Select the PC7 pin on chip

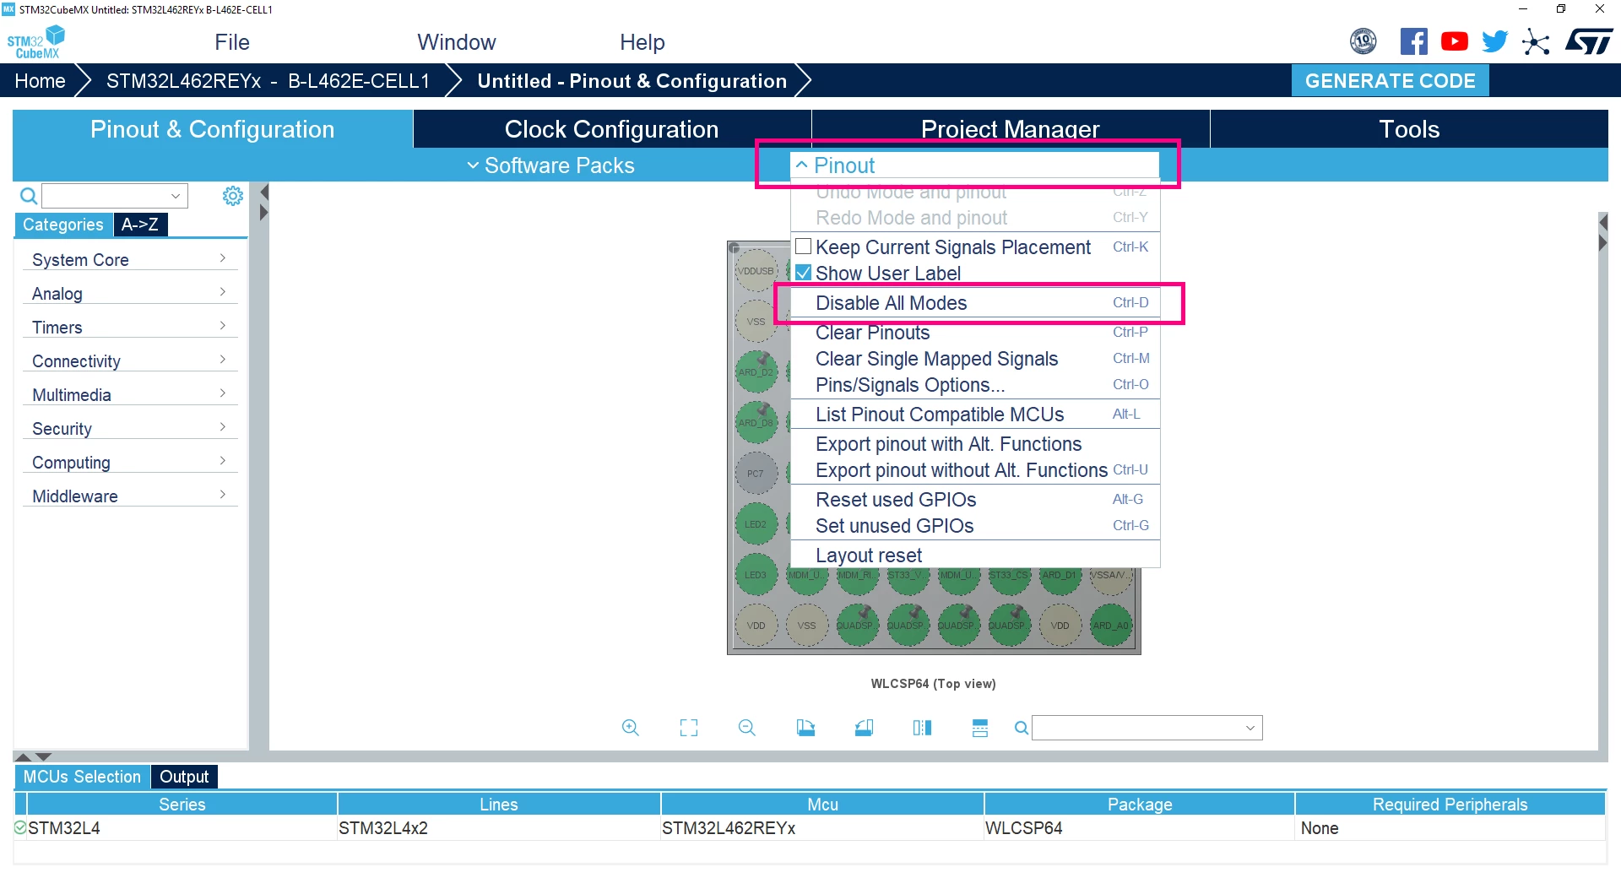[756, 474]
